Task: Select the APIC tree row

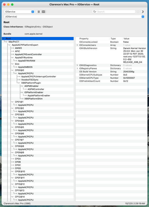Action: pyautogui.click(x=38, y=51)
